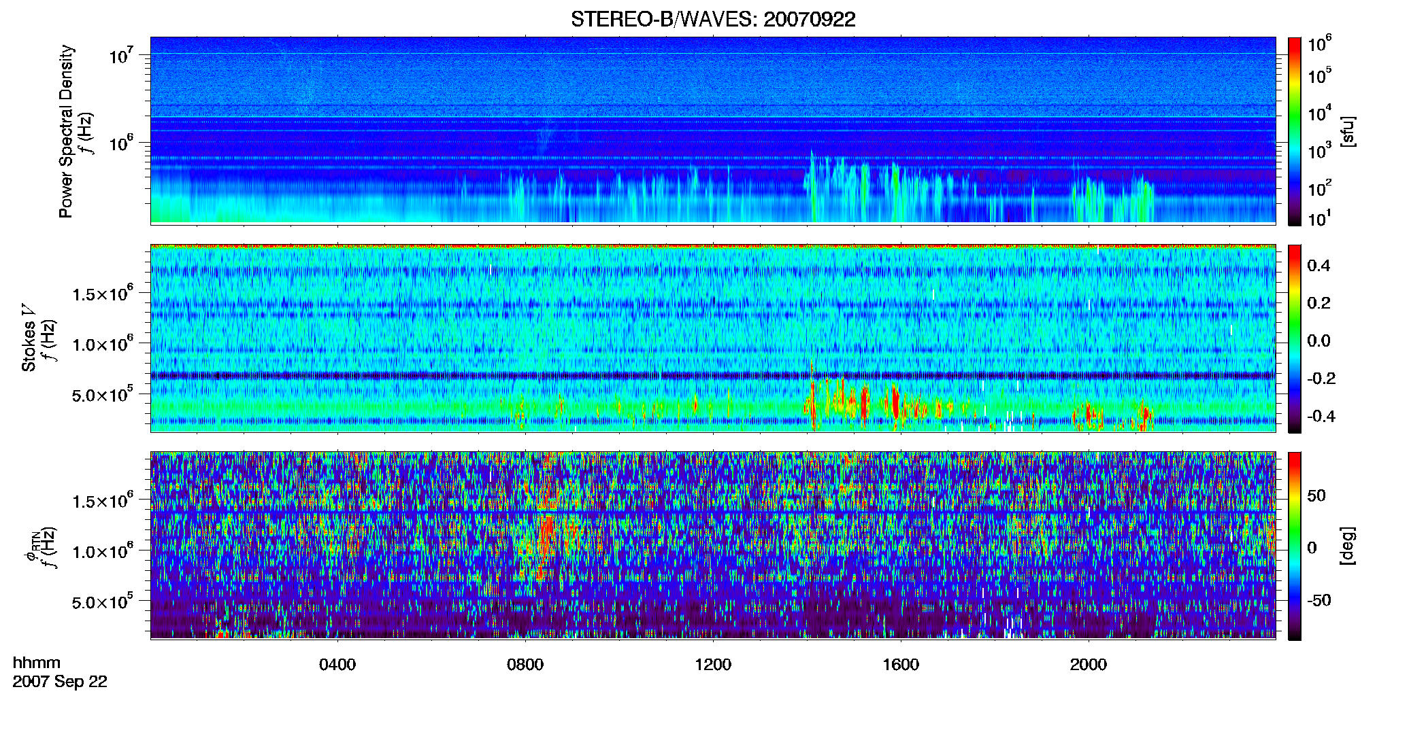Screen dimensions: 1426x734
Task: Click the 0800 time axis label
Action: point(525,665)
